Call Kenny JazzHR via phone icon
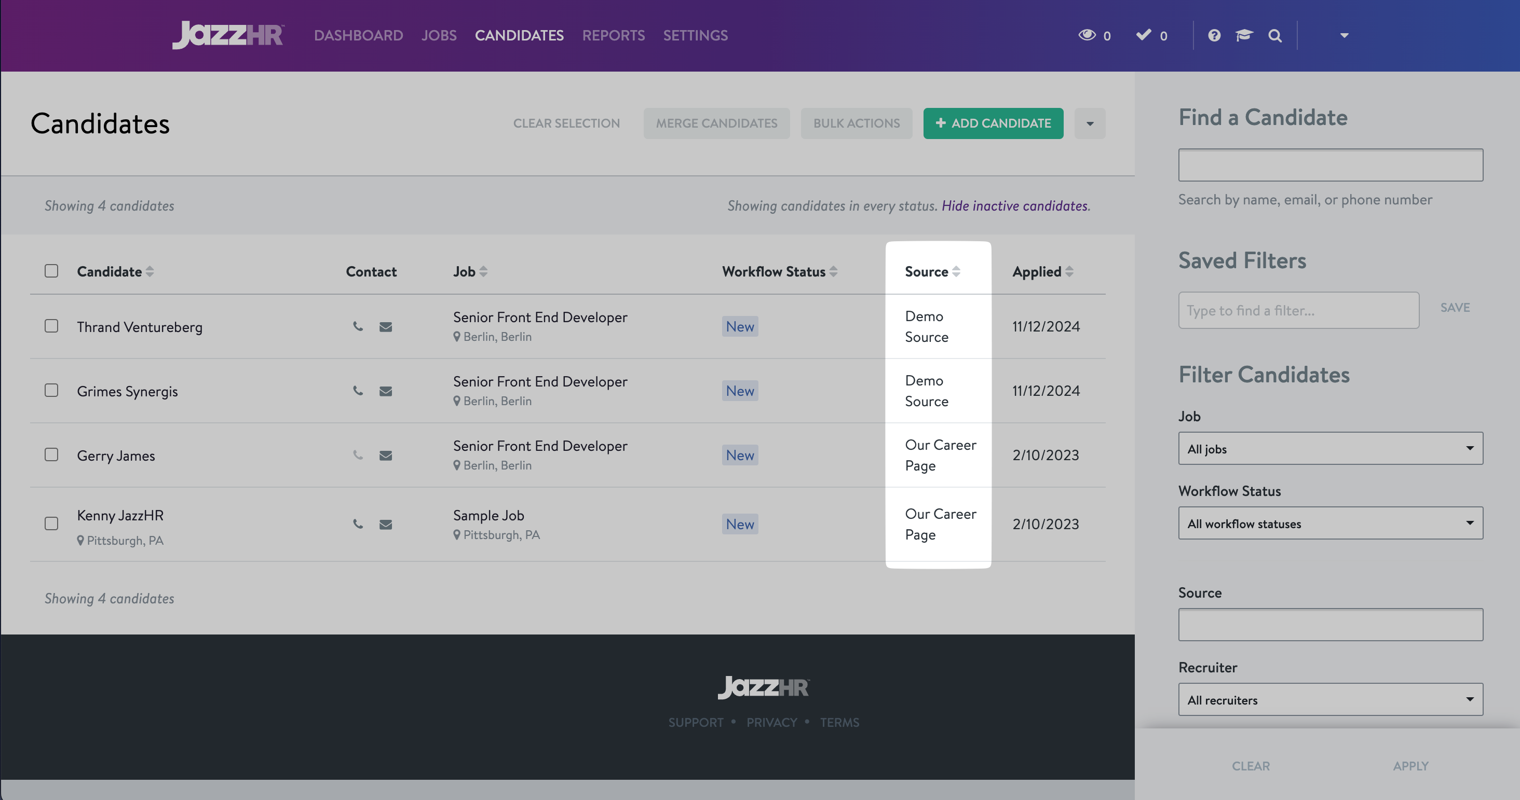Image resolution: width=1520 pixels, height=800 pixels. pos(358,523)
